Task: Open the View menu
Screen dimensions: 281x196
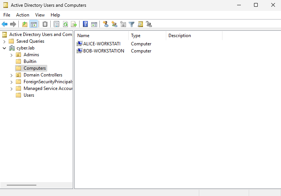Action: 40,15
